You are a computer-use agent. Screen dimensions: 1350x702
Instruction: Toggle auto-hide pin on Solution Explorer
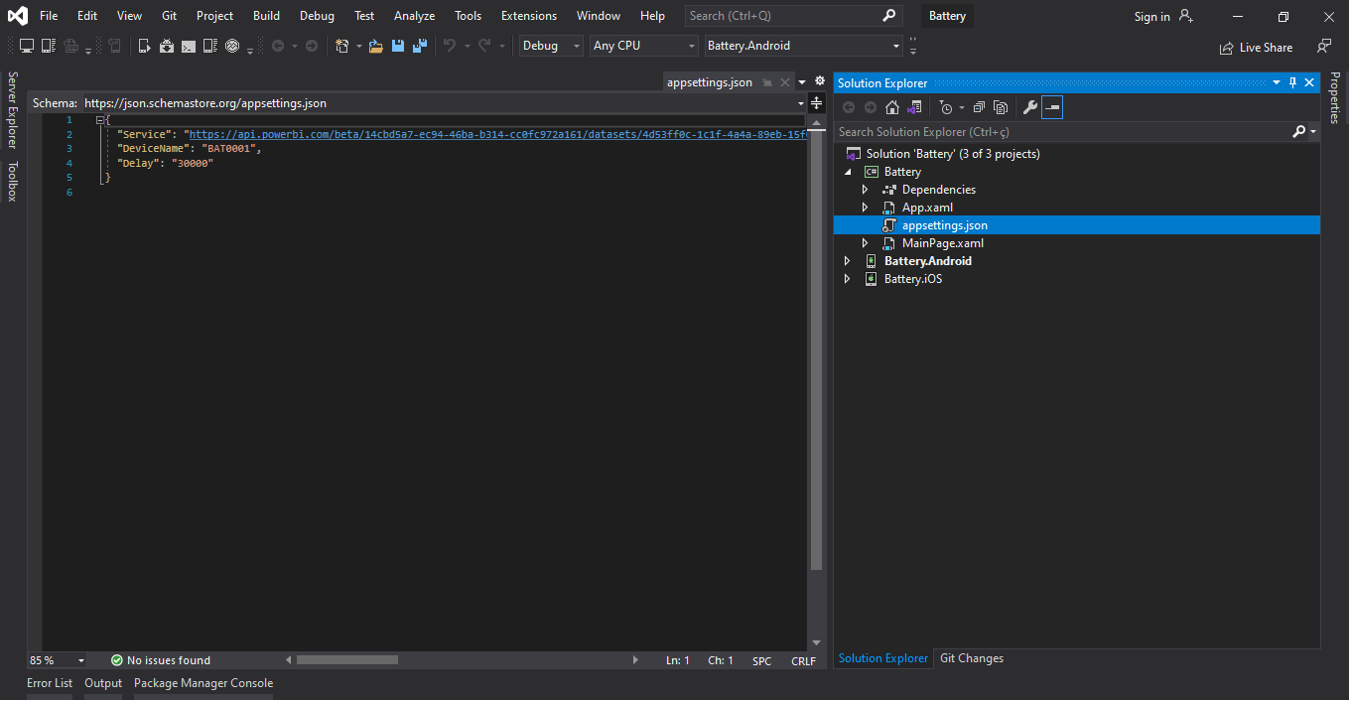point(1292,82)
